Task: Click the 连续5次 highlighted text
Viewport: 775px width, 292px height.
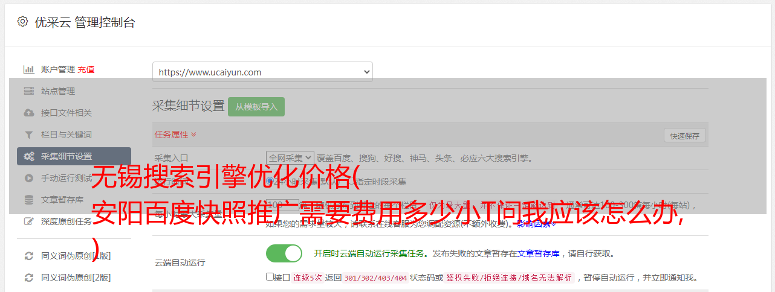Action: [x=307, y=278]
